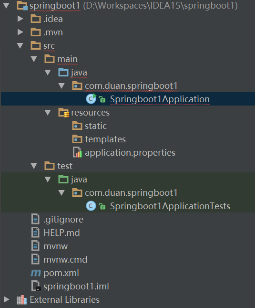
Task: Select the mvnw.cmd file name
Action: point(65,259)
